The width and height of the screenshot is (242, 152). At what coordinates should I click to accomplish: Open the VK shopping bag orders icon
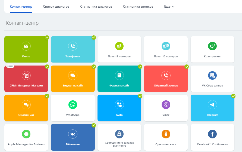pyautogui.click(x=119, y=134)
